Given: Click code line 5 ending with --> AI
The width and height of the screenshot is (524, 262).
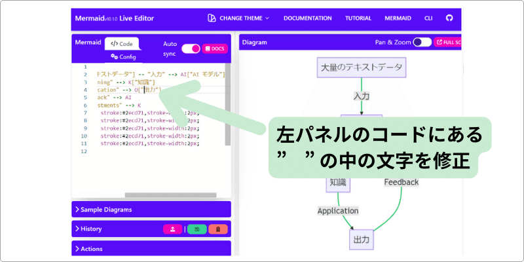Looking at the screenshot, I should tap(114, 98).
